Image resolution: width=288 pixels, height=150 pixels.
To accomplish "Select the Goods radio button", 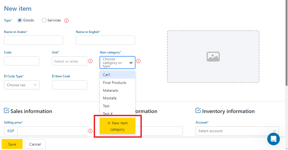I will tap(20, 20).
